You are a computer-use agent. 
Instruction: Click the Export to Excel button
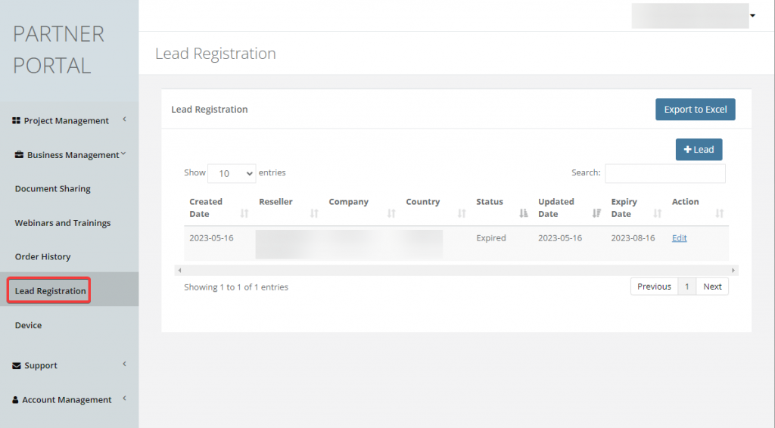[x=695, y=110]
